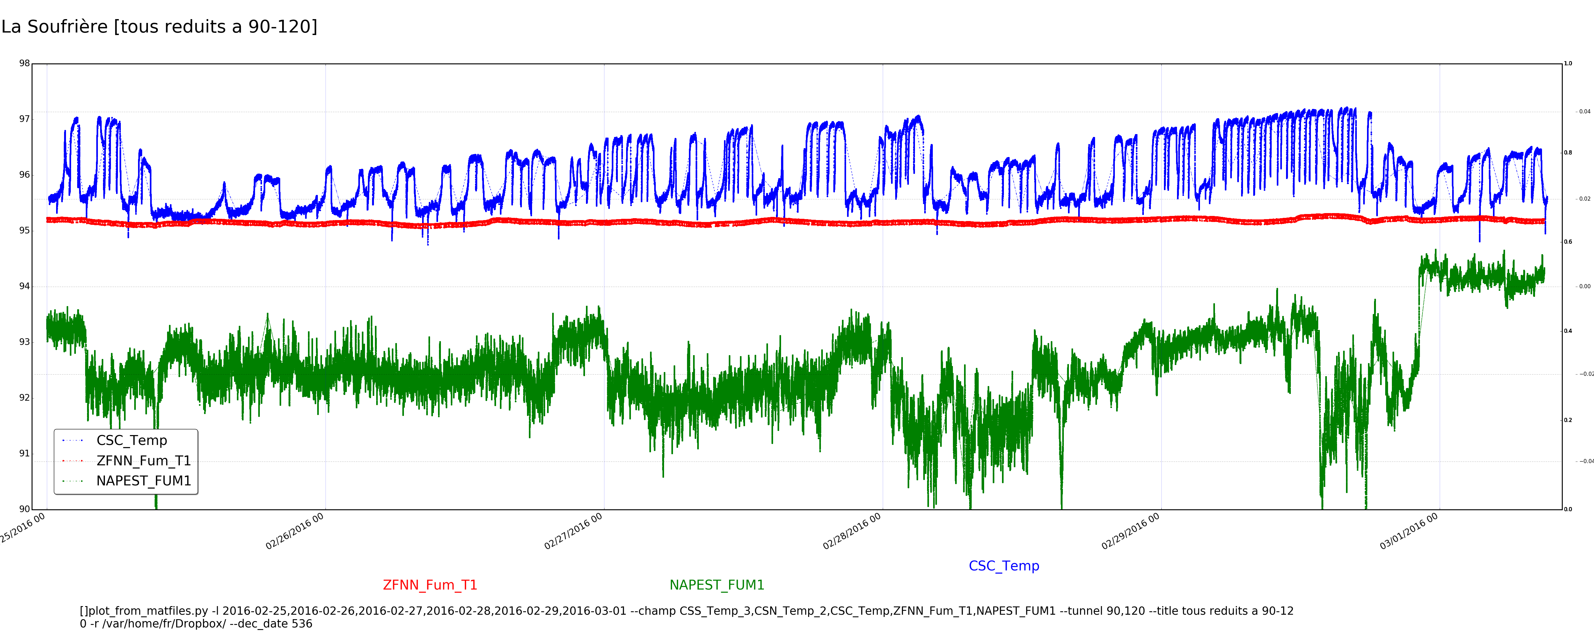Click the 02/27/2016 00 x-axis tick label
Image resolution: width=1594 pixels, height=637 pixels.
click(x=573, y=531)
